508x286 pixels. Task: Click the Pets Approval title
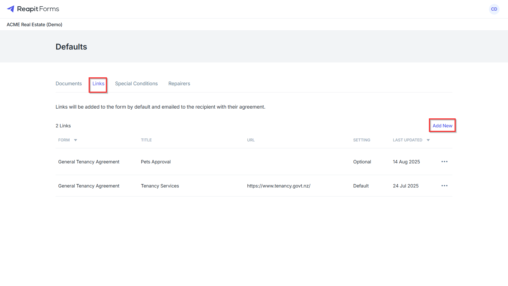[156, 162]
